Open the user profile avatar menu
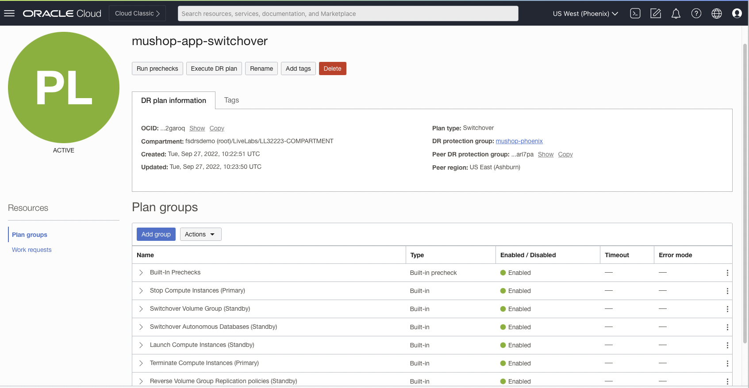This screenshot has height=388, width=749. [737, 14]
